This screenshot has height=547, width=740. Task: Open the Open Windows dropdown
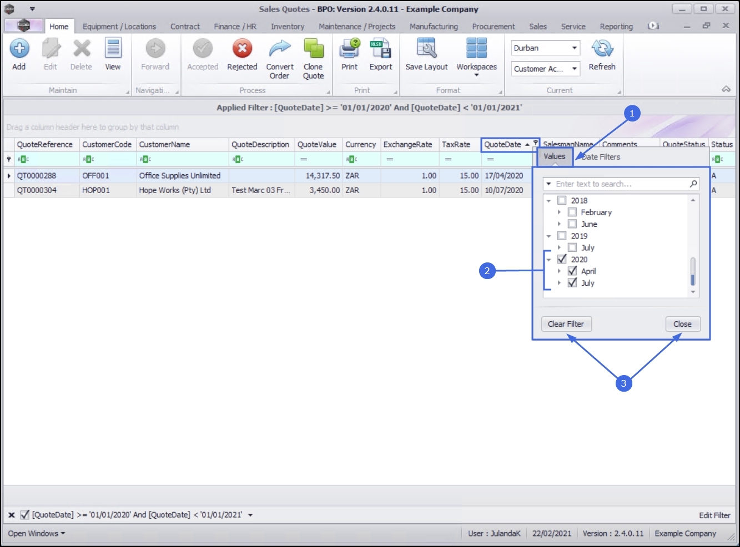[x=37, y=534]
